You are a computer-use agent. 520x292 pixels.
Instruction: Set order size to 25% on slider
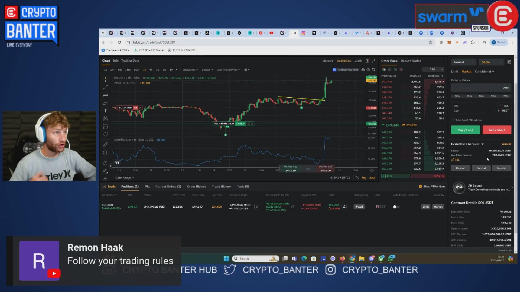pyautogui.click(x=469, y=96)
